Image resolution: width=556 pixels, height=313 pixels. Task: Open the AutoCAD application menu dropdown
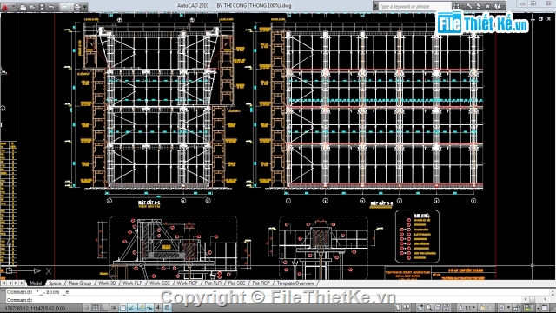(9, 7)
